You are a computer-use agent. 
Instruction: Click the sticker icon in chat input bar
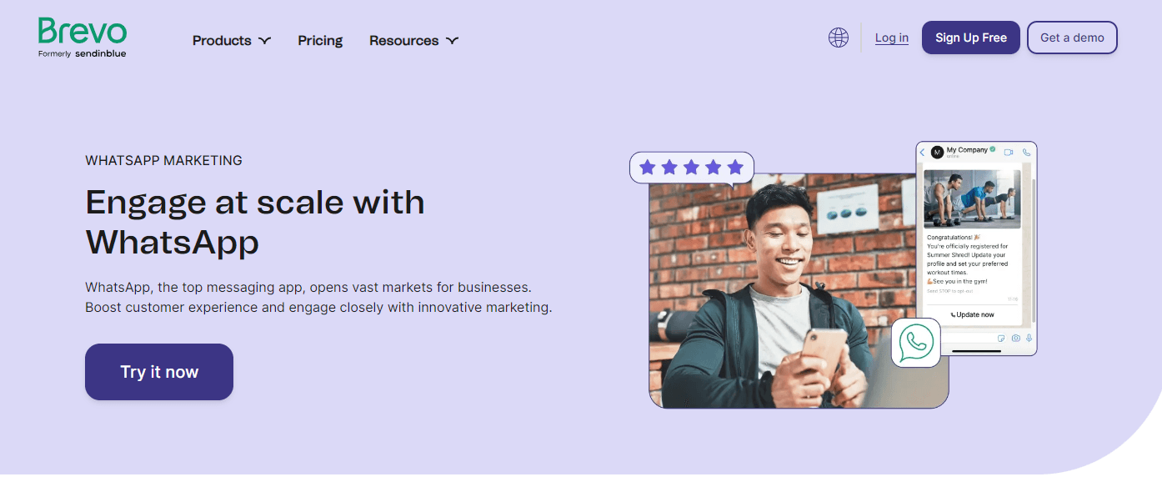(1001, 338)
